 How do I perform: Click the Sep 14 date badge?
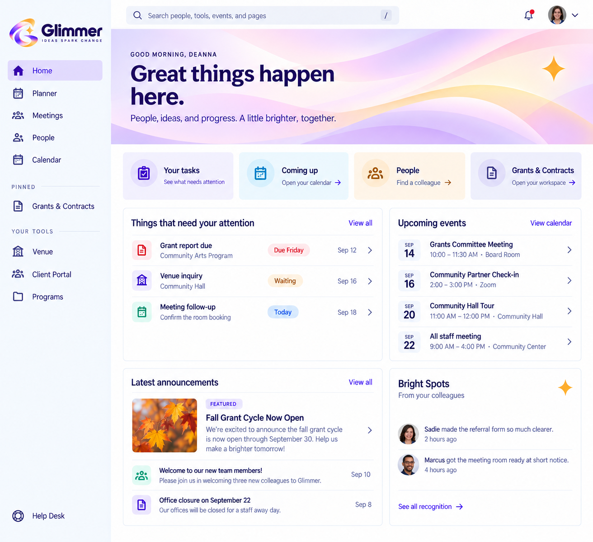(409, 250)
